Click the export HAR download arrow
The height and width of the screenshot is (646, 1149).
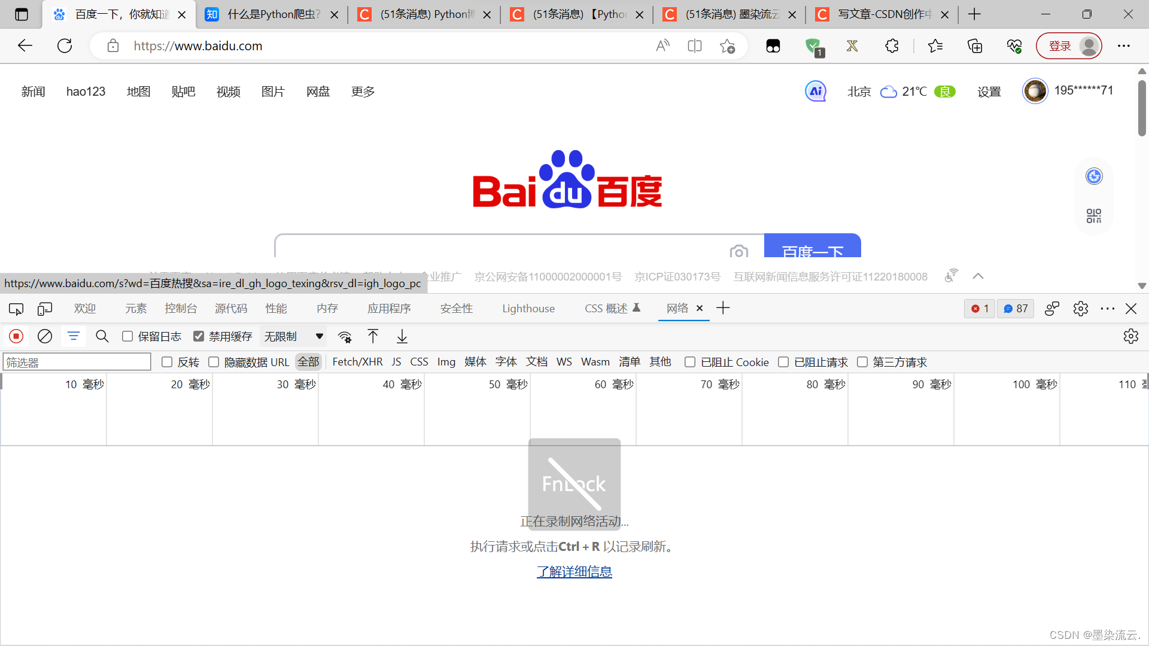click(402, 336)
